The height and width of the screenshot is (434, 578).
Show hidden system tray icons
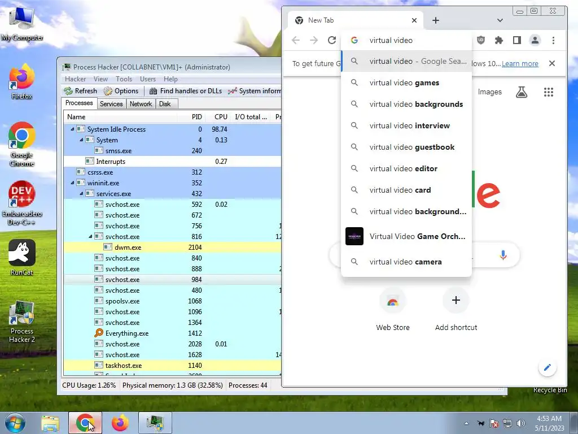467,423
